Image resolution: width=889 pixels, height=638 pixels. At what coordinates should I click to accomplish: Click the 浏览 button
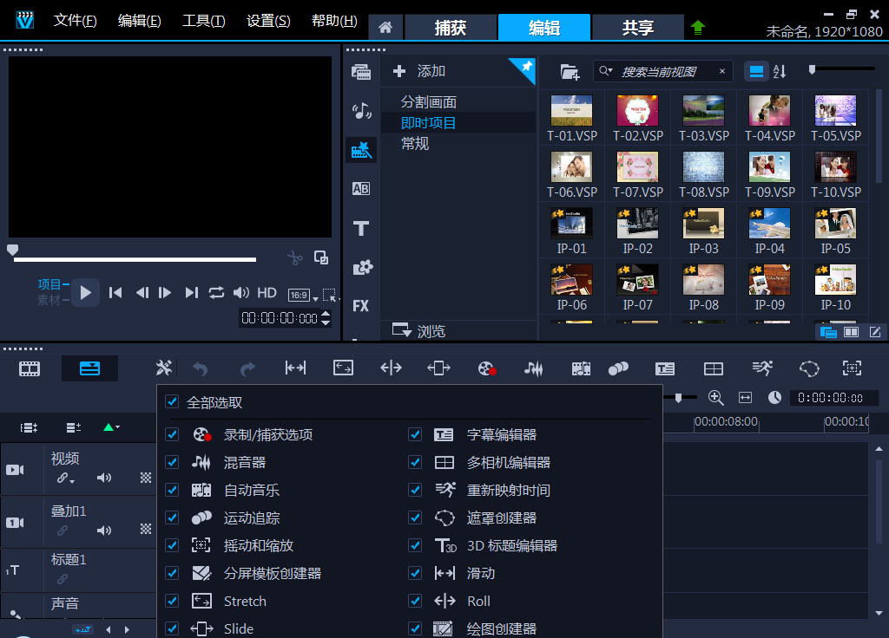pyautogui.click(x=419, y=330)
